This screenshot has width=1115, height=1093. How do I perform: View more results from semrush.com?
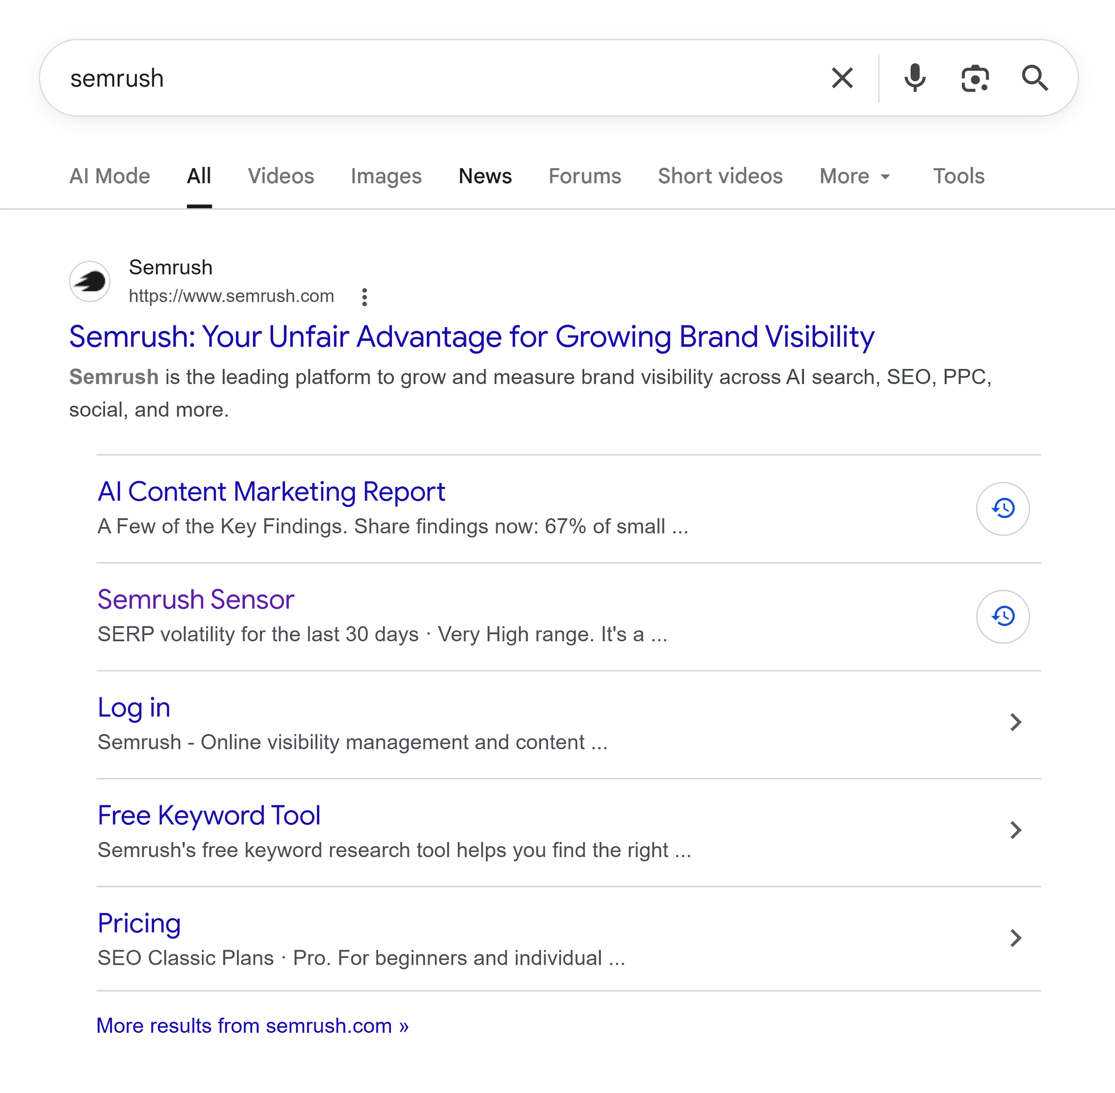[252, 1025]
